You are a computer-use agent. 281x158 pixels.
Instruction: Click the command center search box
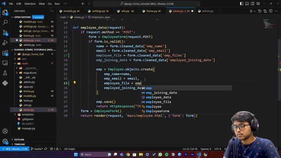(x=146, y=4)
